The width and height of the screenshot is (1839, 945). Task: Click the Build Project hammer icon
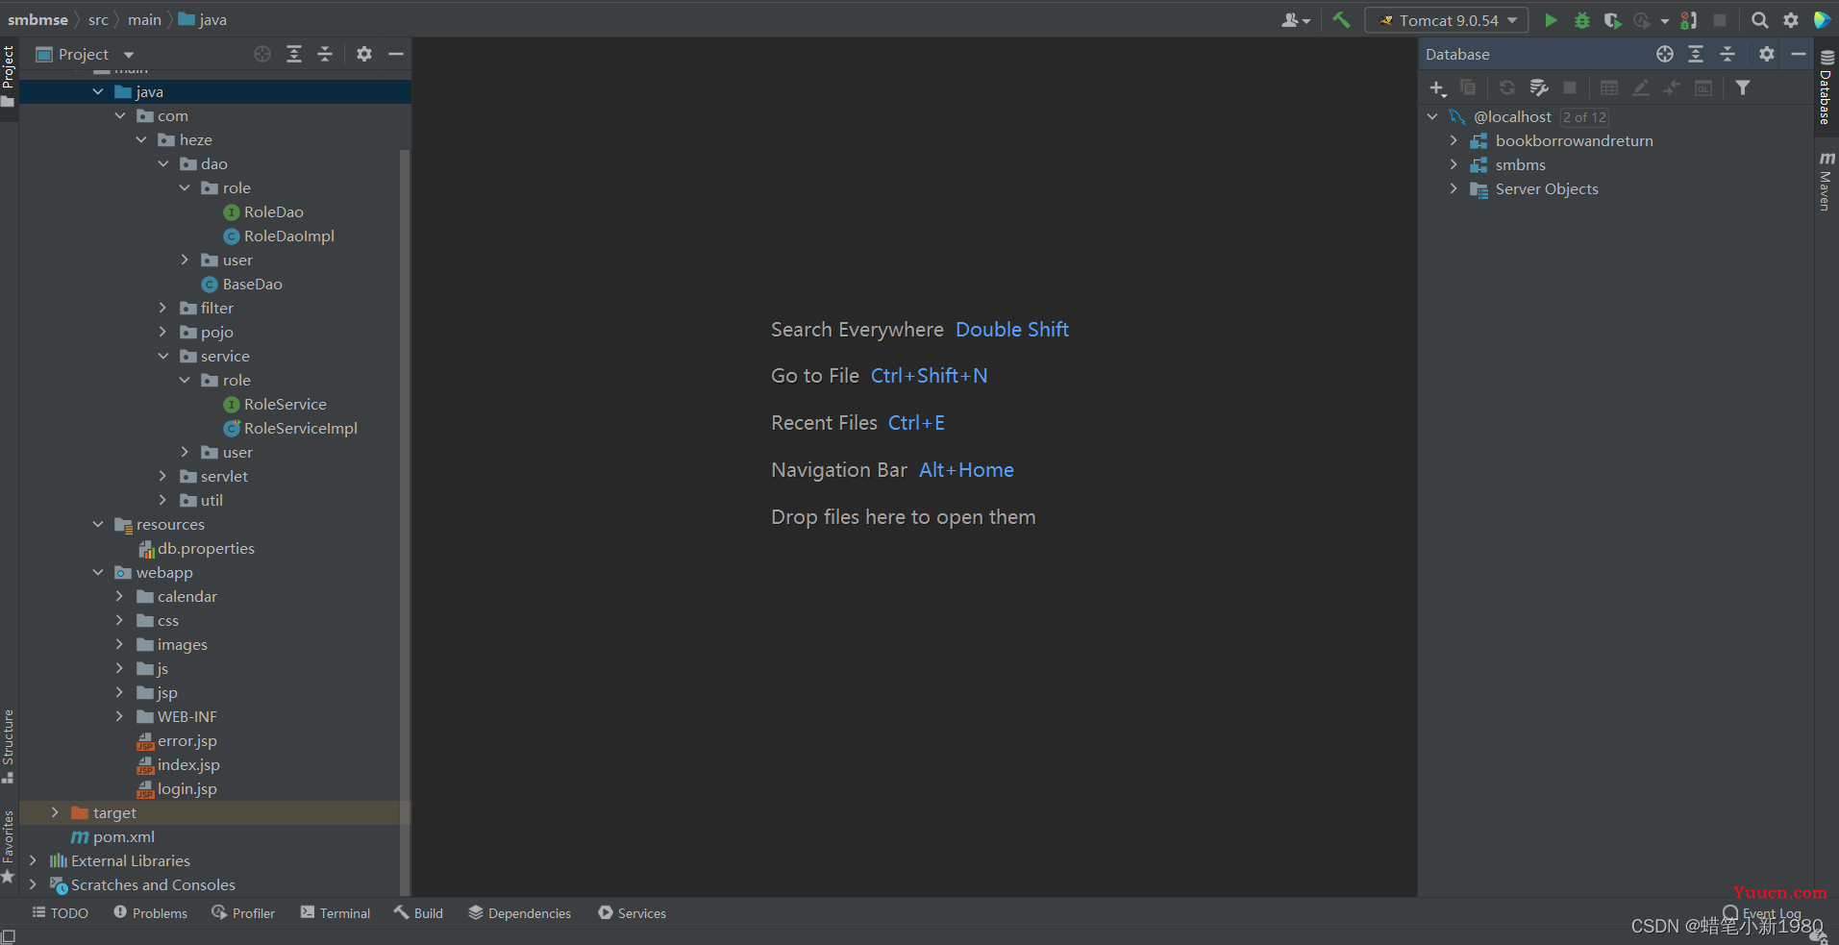click(1341, 19)
